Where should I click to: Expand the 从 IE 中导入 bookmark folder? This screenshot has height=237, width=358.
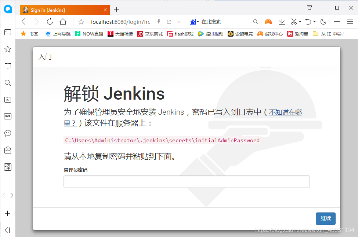click(328, 34)
